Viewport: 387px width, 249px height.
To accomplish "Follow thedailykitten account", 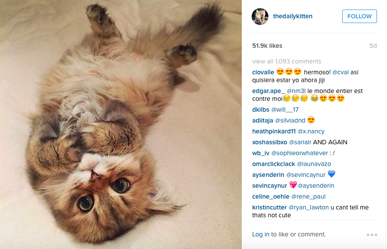I will pos(359,16).
